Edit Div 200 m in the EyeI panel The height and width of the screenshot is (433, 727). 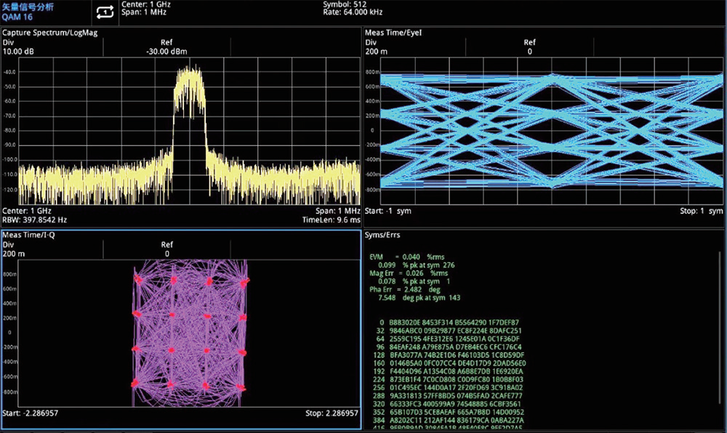[376, 46]
